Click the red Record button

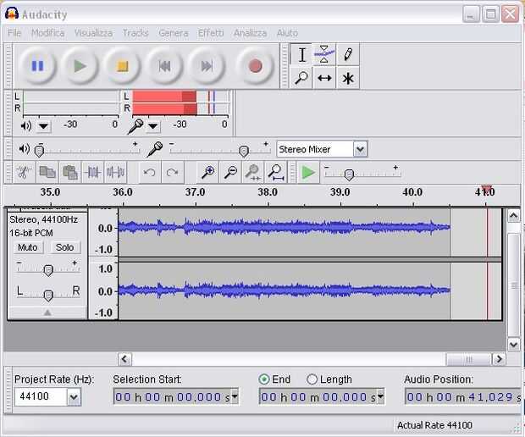256,65
